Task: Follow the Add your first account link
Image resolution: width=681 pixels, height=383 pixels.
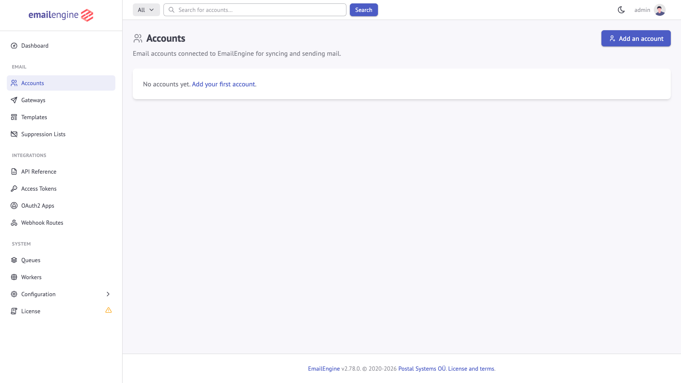Action: tap(223, 84)
